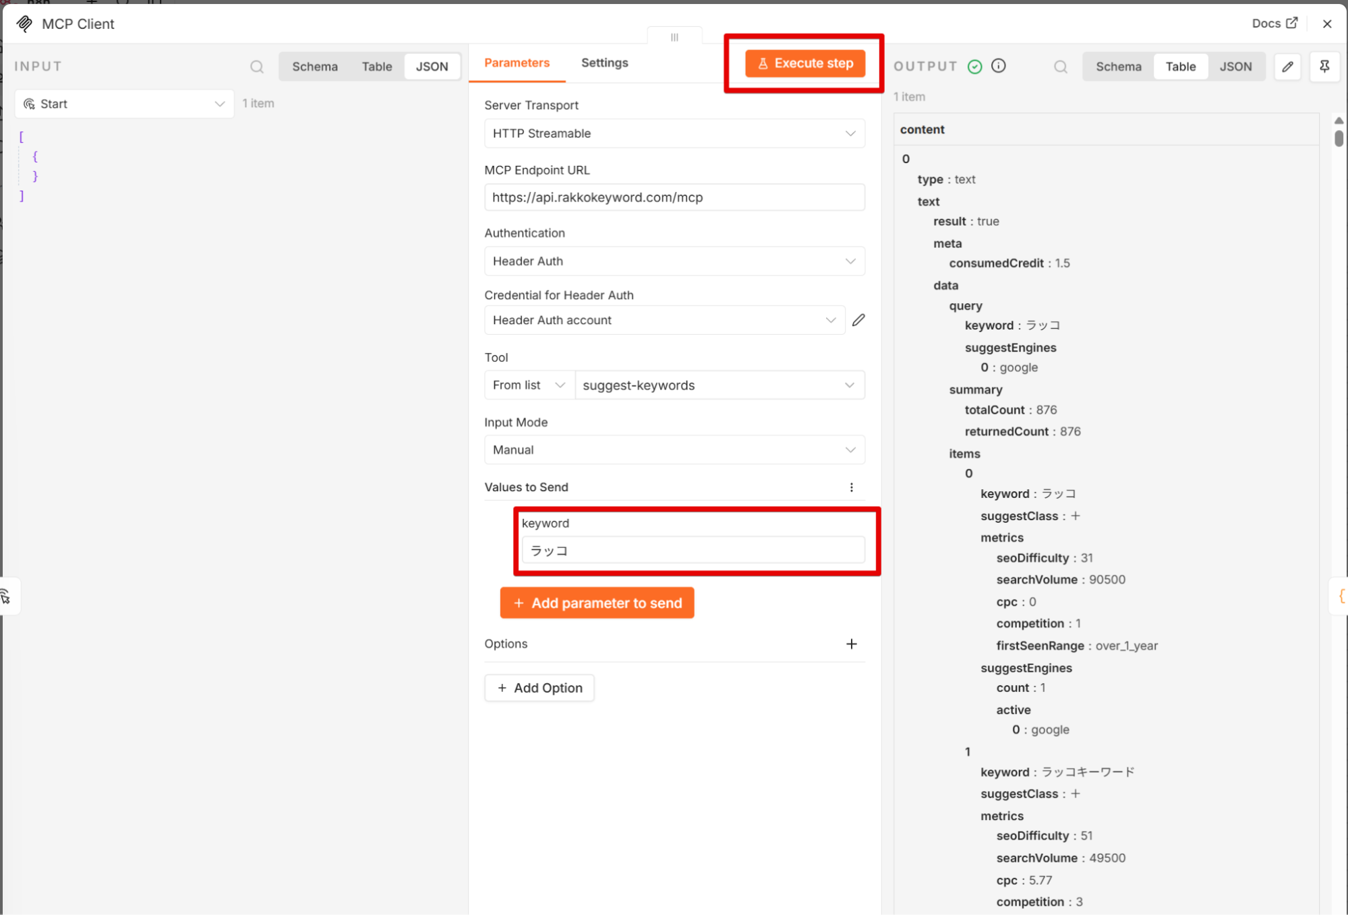Screen dimensions: 1348x915
Task: Click type : text entry
Action: pyautogui.click(x=946, y=179)
